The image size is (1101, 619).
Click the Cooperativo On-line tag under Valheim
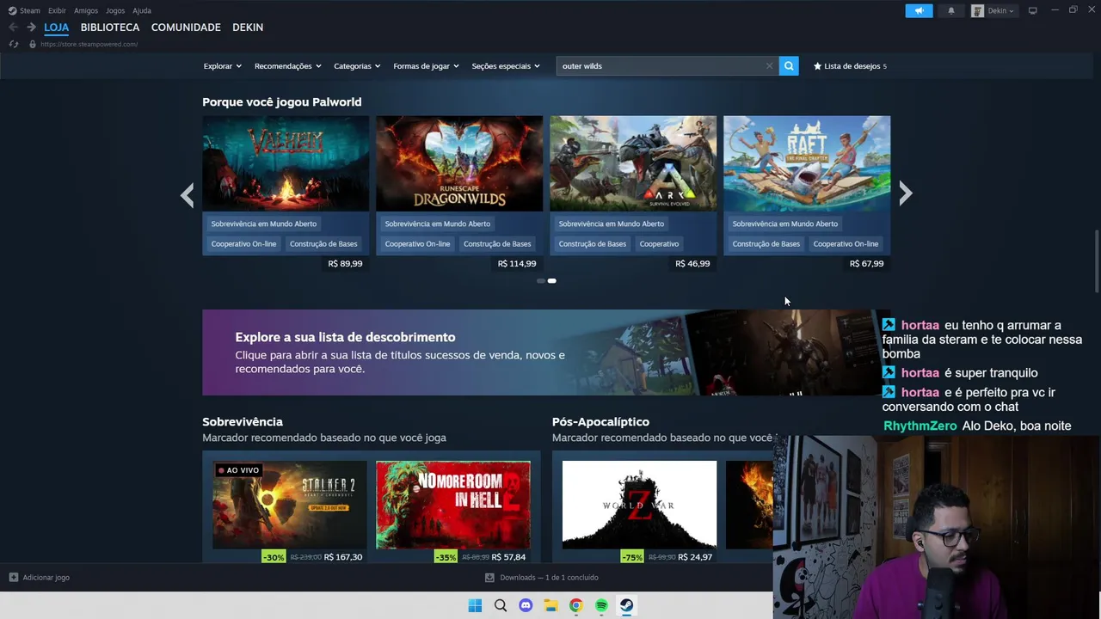(x=243, y=244)
